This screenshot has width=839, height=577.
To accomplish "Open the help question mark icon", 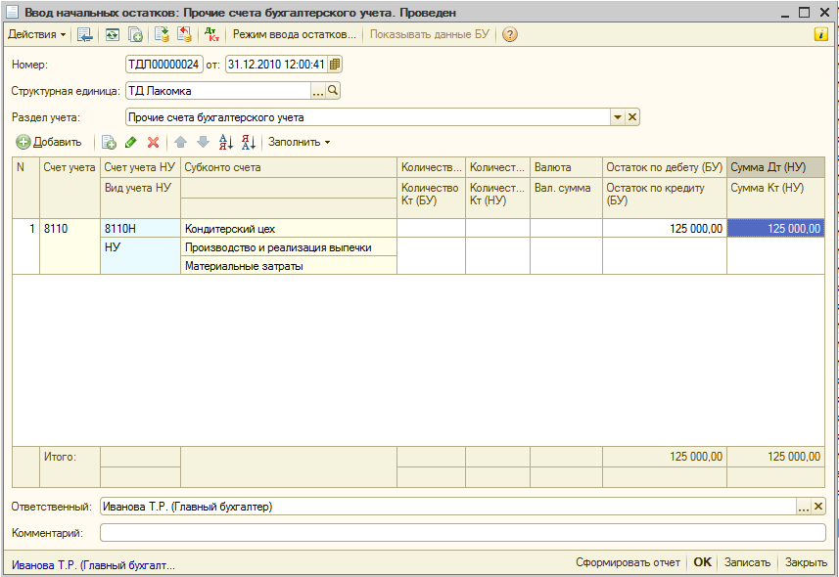I will point(509,34).
